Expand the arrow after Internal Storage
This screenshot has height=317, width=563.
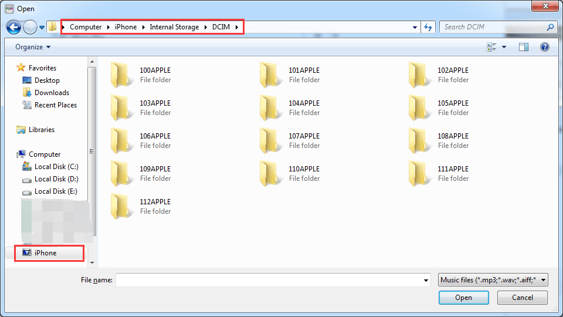tap(206, 27)
